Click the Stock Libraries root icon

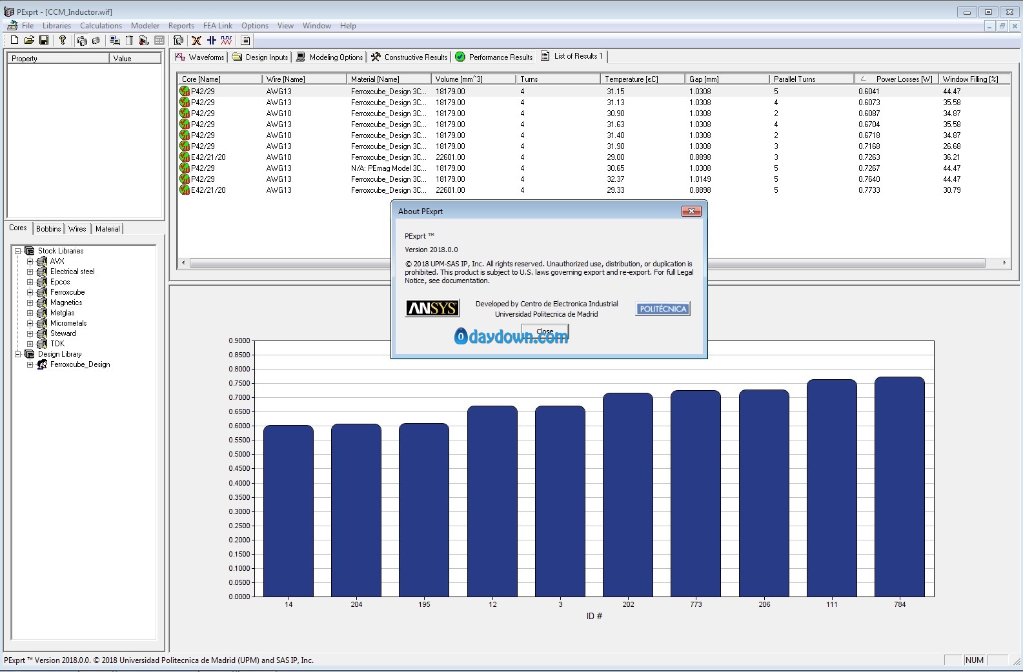(x=30, y=251)
